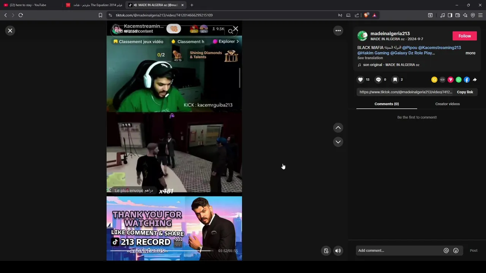Share the video to WhatsApp
The height and width of the screenshot is (273, 486).
(459, 80)
